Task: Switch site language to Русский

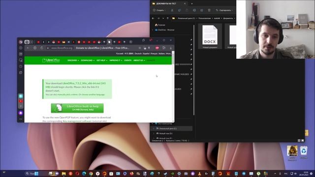Action: tap(120, 54)
